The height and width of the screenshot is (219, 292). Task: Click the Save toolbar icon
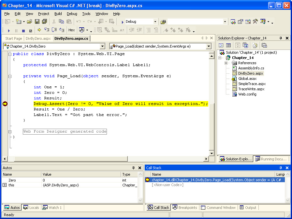tap(37, 22)
